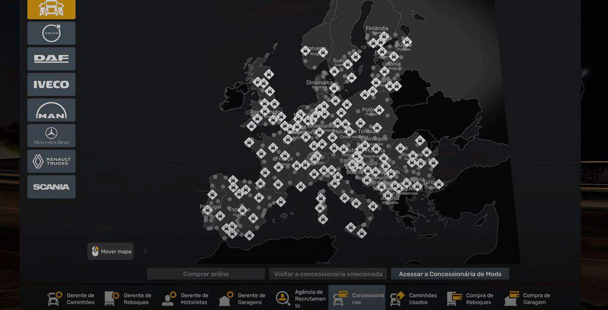
Task: Open the Gerente de Reboques tab
Action: coord(128,298)
